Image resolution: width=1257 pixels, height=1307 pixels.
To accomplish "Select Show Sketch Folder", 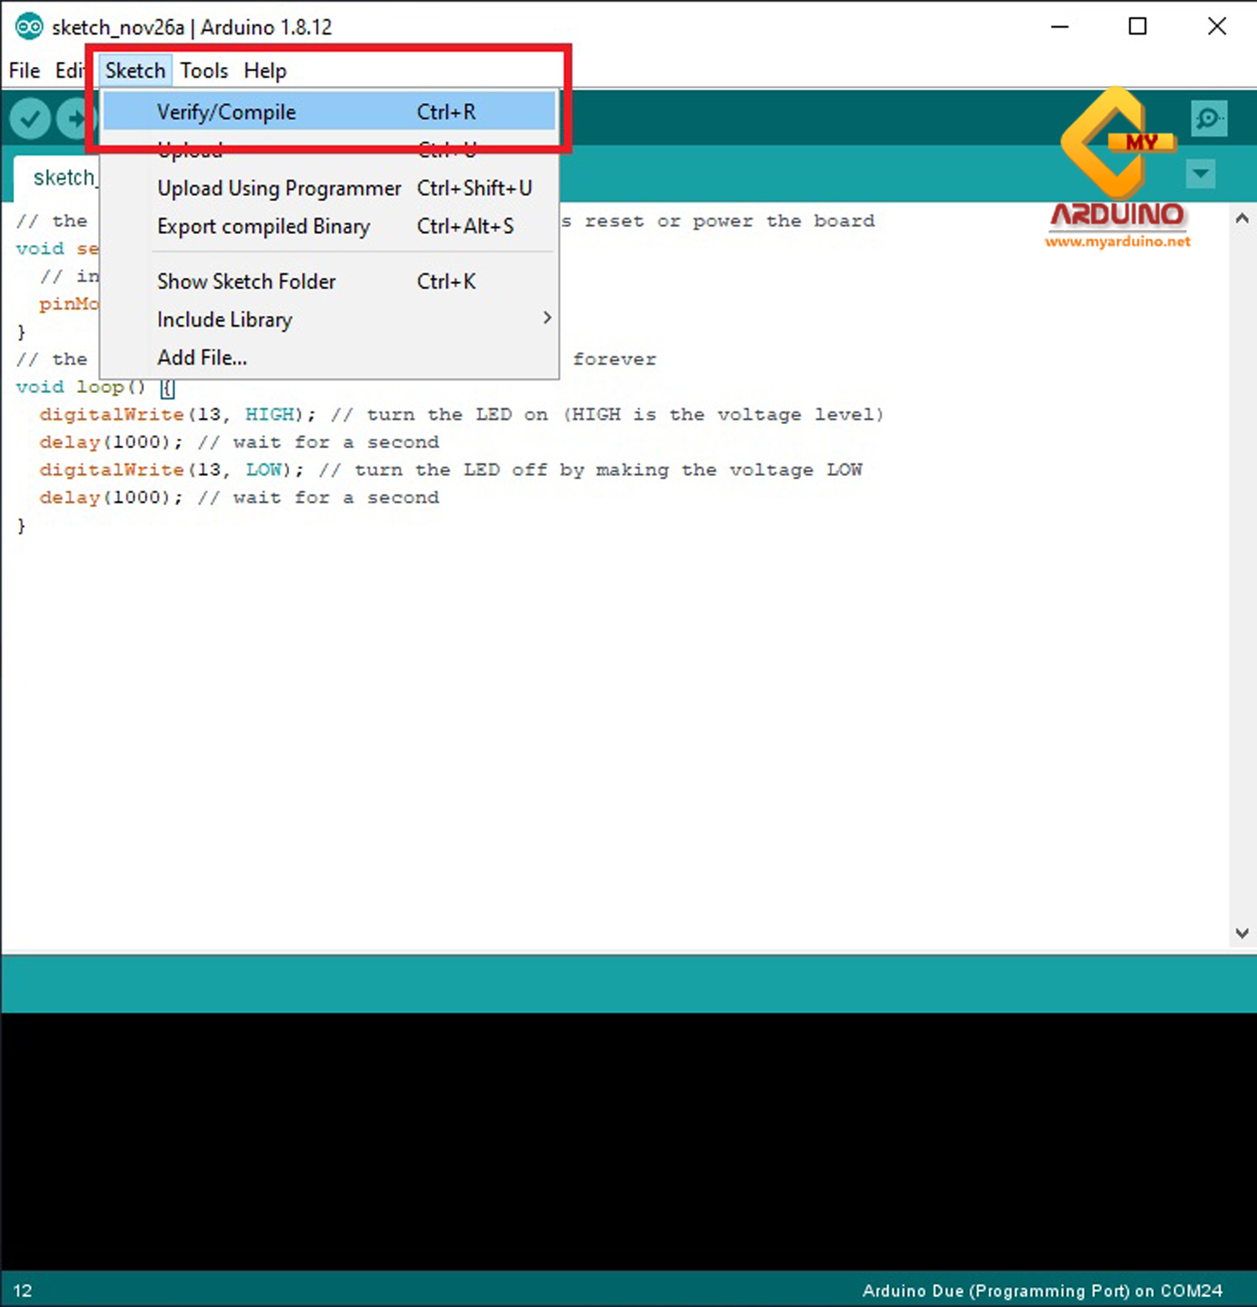I will tap(246, 281).
